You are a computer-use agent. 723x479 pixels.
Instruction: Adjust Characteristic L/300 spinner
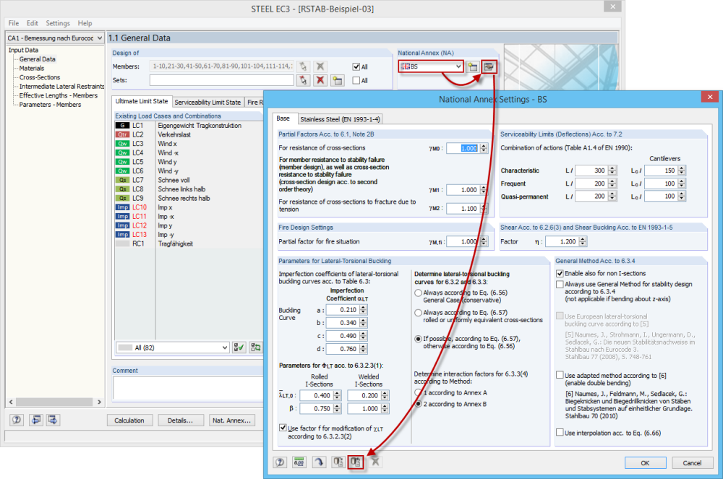pyautogui.click(x=612, y=171)
